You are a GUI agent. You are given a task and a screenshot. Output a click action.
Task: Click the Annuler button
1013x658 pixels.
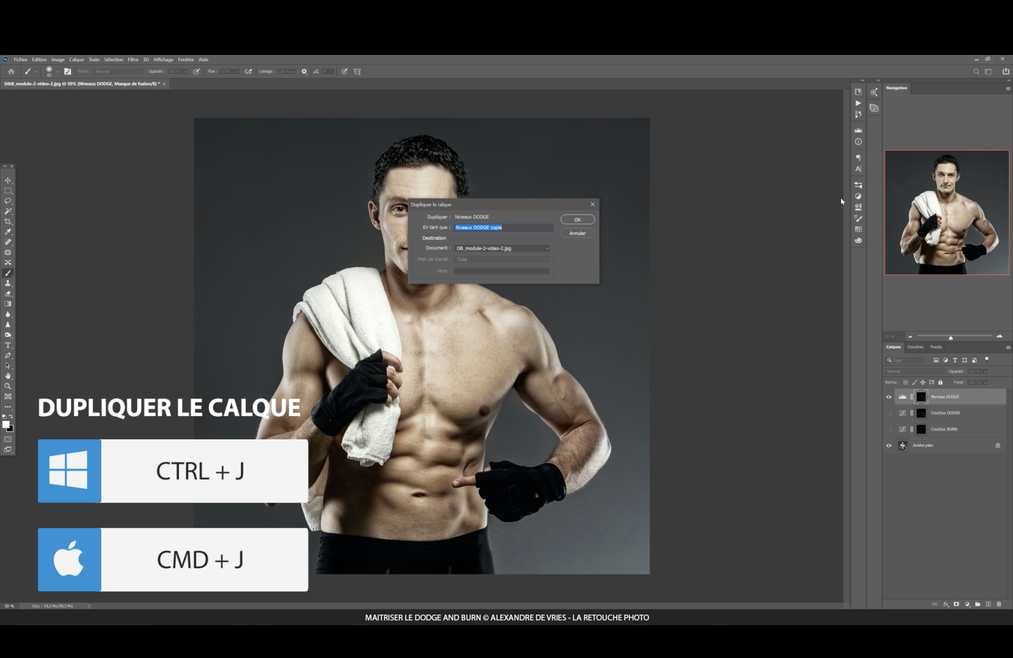tap(577, 233)
